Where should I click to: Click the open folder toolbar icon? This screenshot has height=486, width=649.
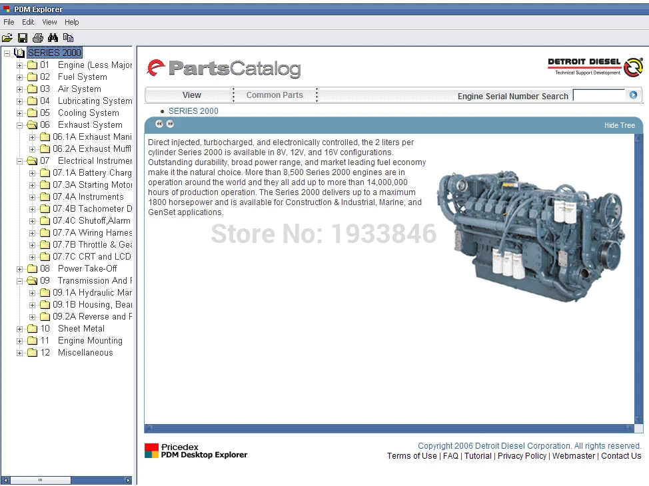pos(7,38)
